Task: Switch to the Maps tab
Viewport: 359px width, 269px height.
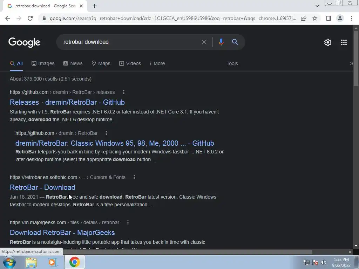Action: [101, 63]
